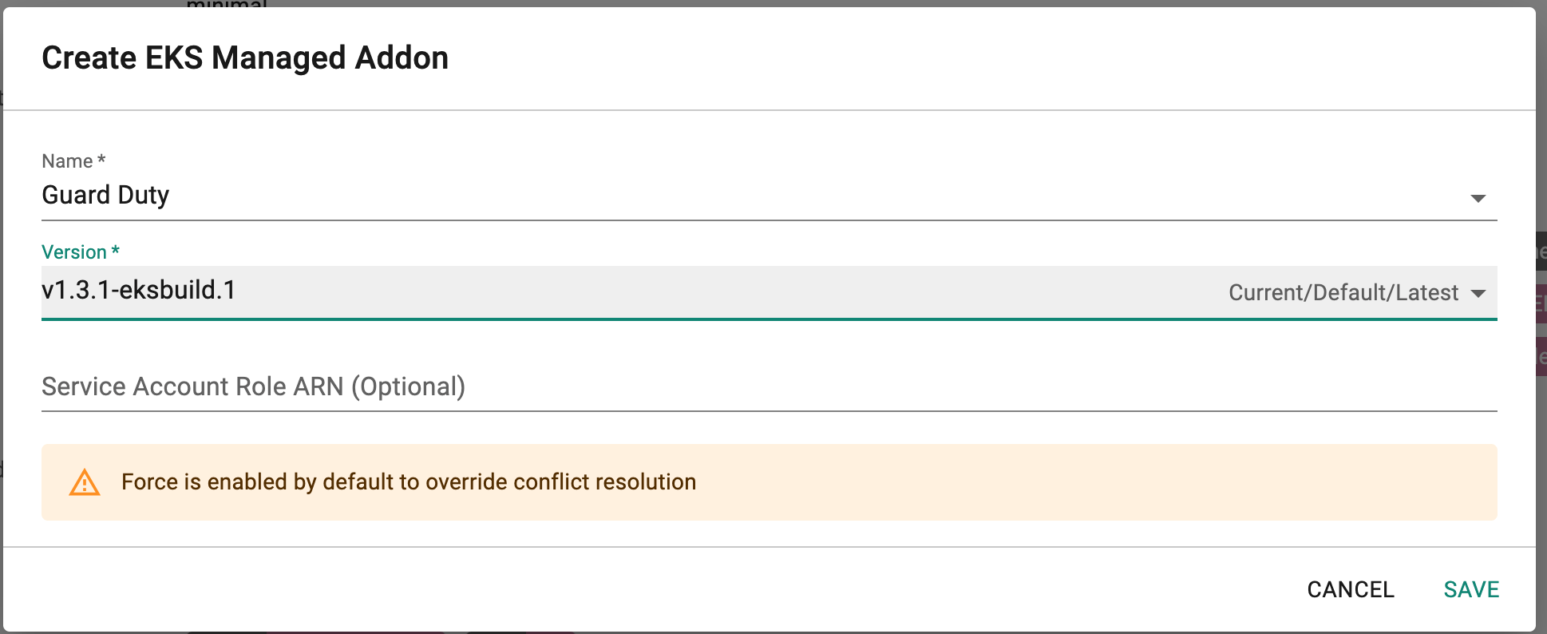Click the dark chip behind dialog's right edge
This screenshot has width=1547, height=634.
click(x=1541, y=252)
